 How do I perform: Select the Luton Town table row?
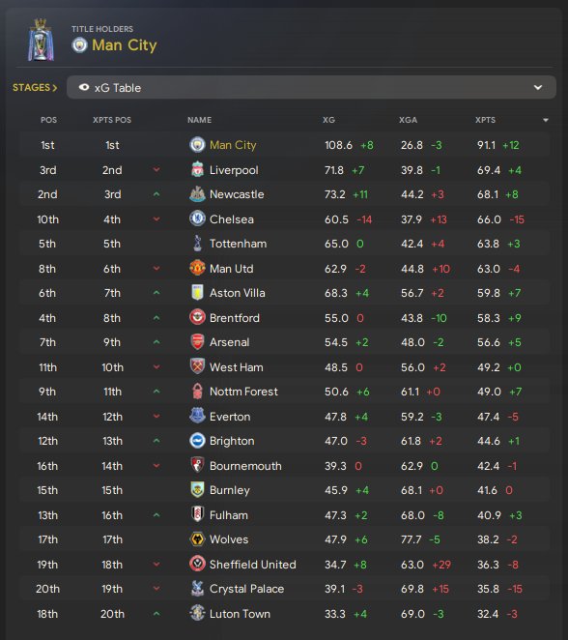pos(284,614)
